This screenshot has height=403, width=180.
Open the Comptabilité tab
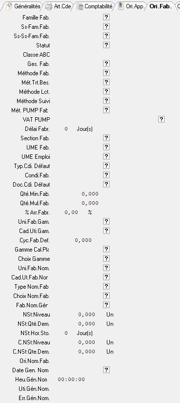click(x=95, y=6)
